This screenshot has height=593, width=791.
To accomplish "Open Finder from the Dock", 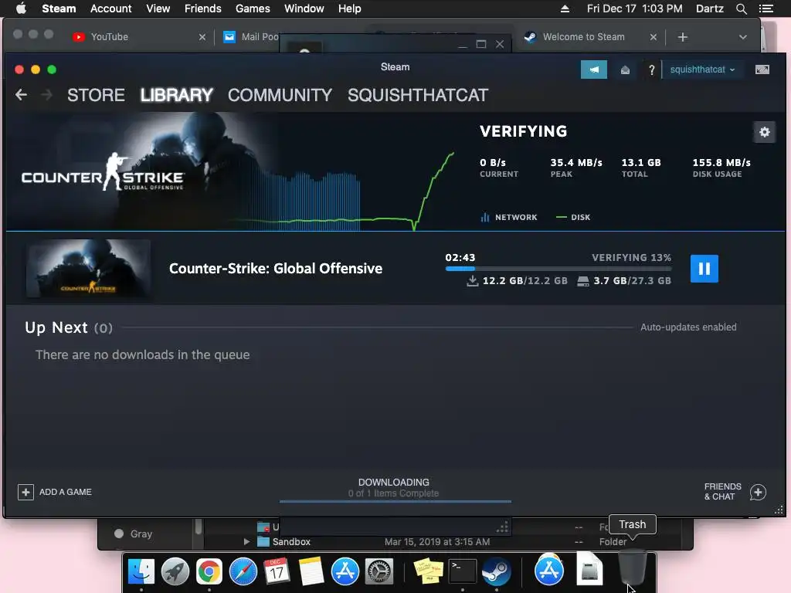I will (141, 571).
